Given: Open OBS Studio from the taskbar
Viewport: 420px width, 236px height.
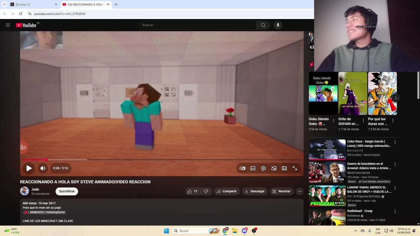Looking at the screenshot, I should (254, 231).
